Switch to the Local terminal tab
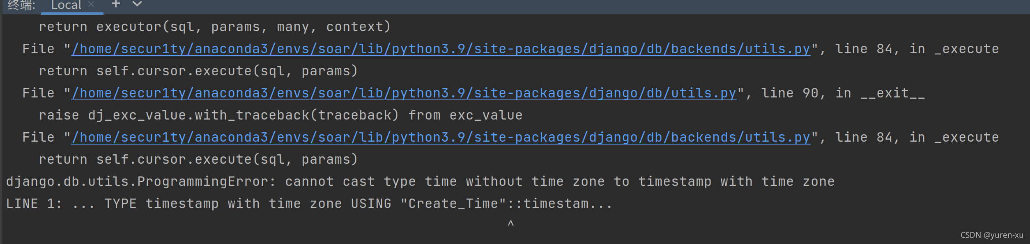 click(66, 5)
